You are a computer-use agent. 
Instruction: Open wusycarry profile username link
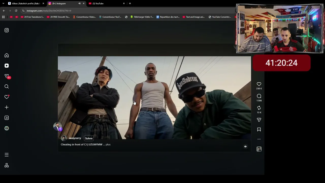[75, 138]
